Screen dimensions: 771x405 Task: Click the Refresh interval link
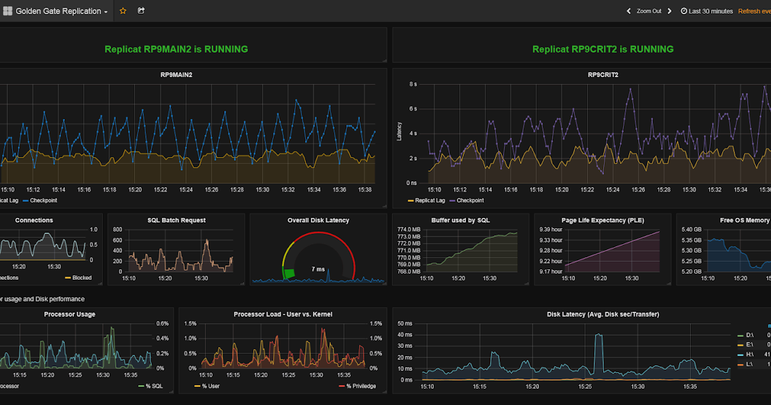click(755, 11)
